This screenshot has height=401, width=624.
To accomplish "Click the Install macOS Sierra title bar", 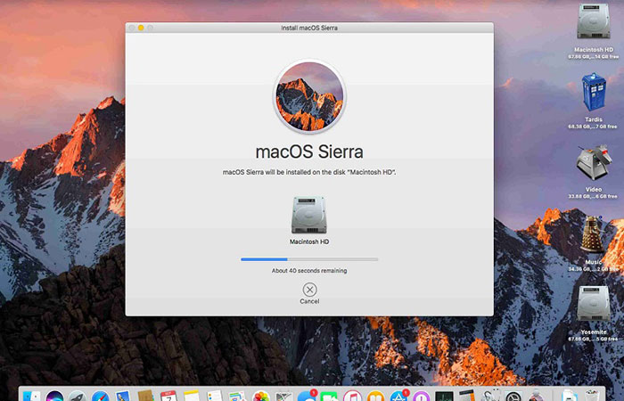I will tap(309, 29).
